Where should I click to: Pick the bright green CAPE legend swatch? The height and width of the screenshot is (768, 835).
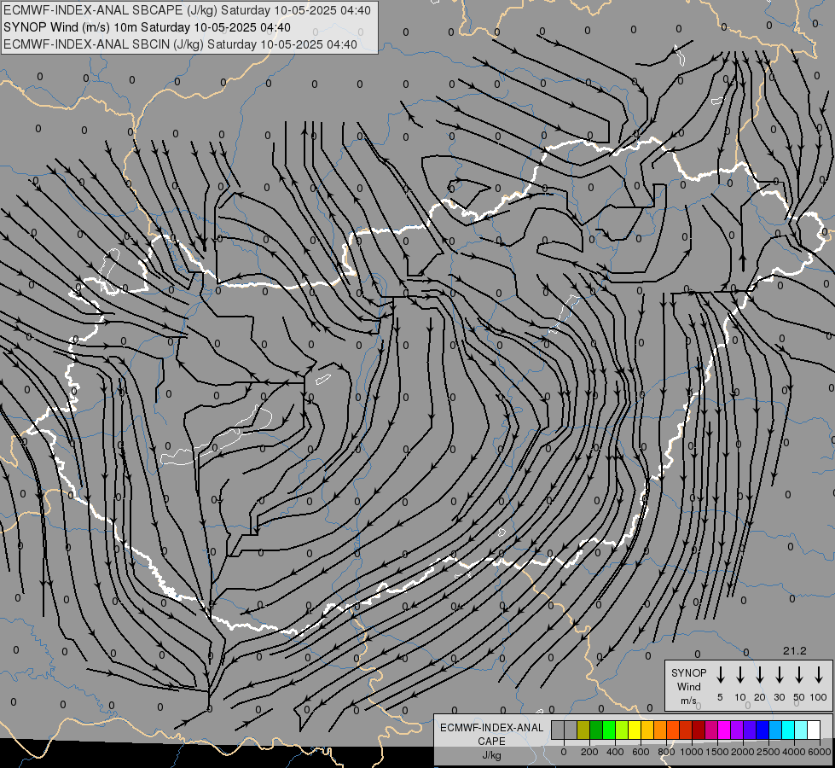click(609, 730)
